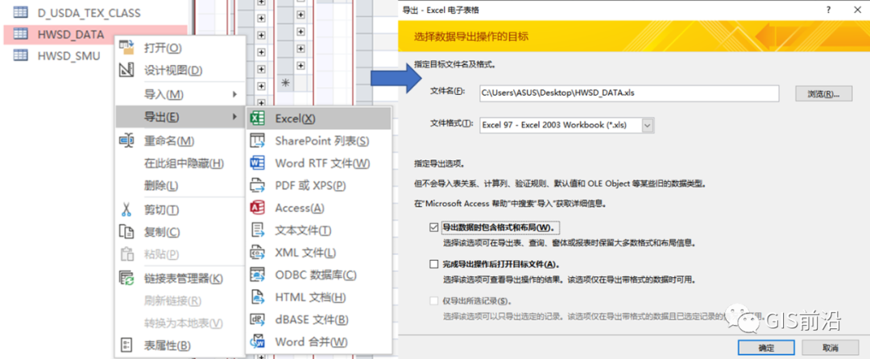Open the file format (文件格式) dropdown
The height and width of the screenshot is (359, 870).
pyautogui.click(x=648, y=126)
